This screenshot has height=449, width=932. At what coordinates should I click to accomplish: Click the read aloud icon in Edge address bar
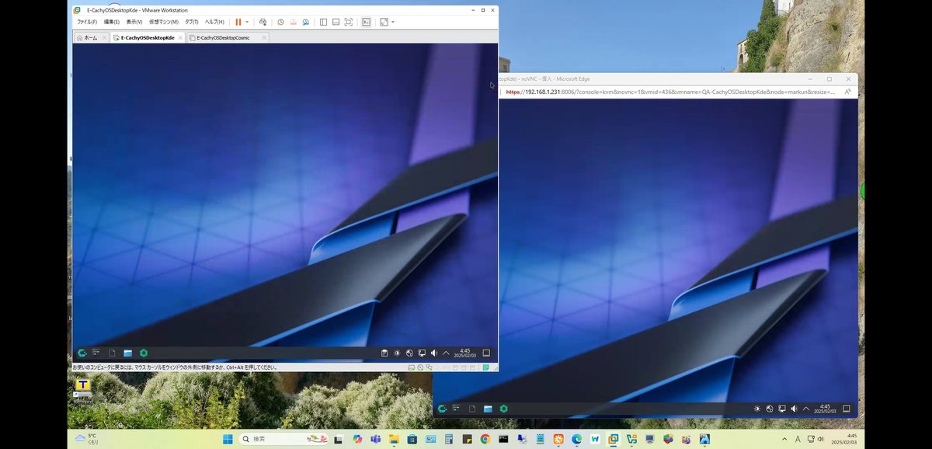pos(847,92)
